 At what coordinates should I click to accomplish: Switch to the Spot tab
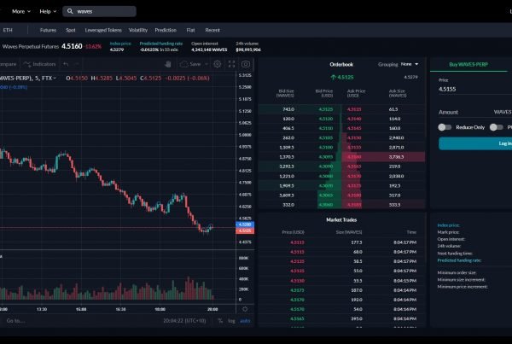[x=71, y=30]
